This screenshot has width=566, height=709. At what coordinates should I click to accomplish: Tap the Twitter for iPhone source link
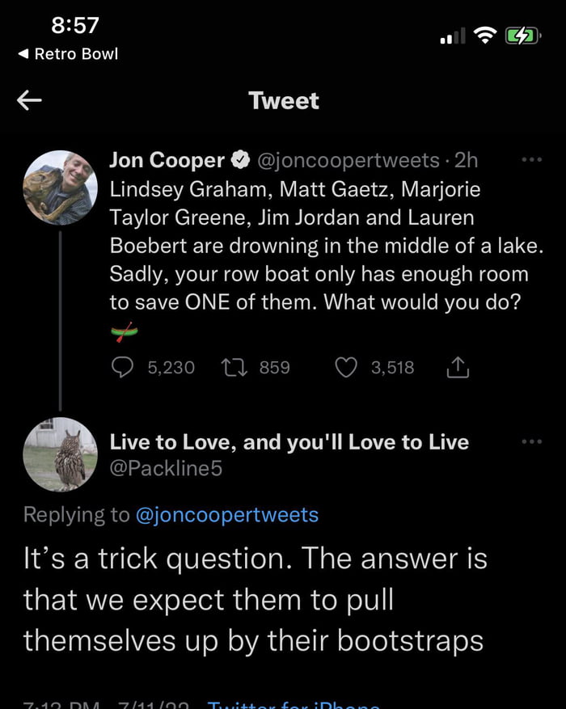coord(293,704)
